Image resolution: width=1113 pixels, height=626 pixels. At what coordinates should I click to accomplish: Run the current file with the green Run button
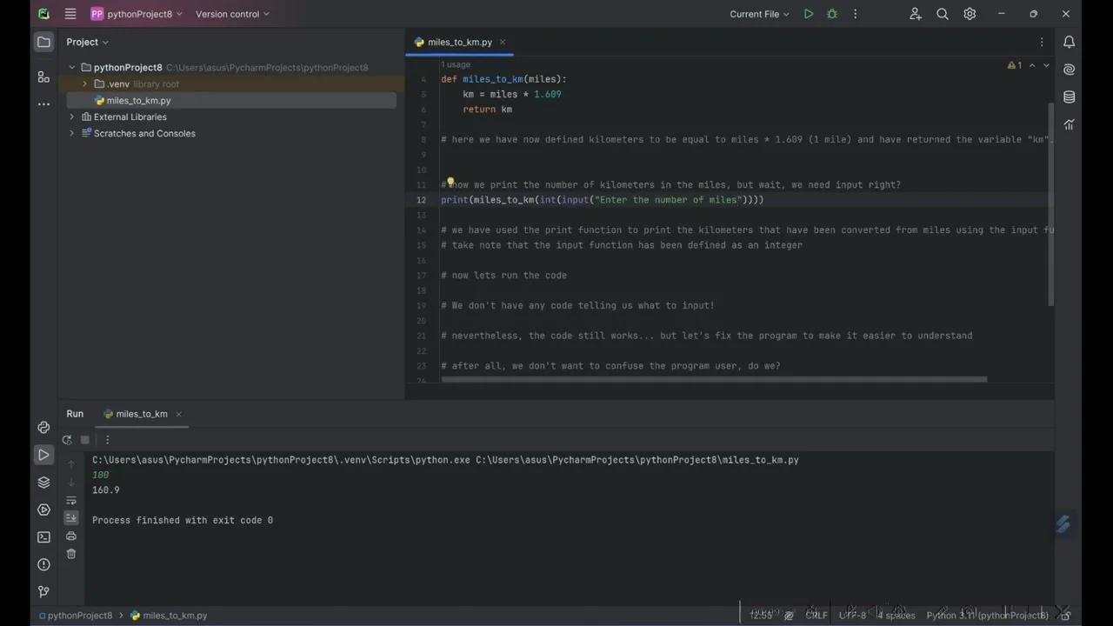[808, 14]
